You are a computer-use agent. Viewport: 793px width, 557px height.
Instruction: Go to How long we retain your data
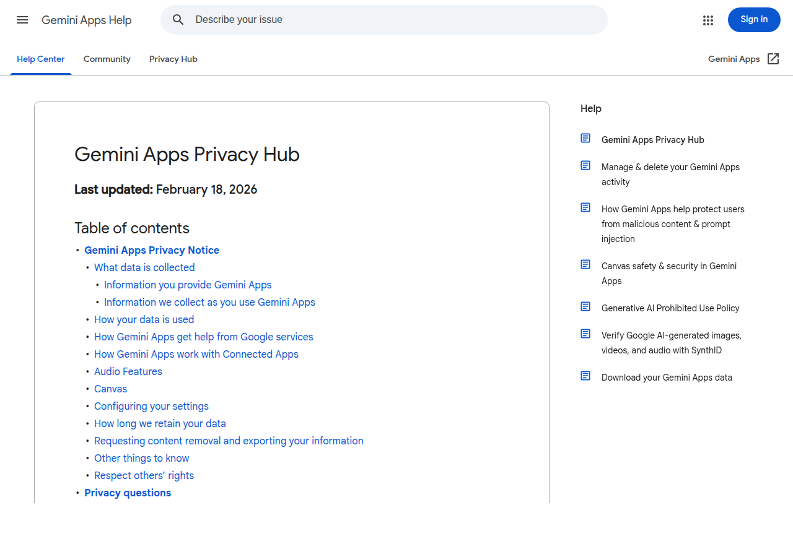[x=160, y=423]
